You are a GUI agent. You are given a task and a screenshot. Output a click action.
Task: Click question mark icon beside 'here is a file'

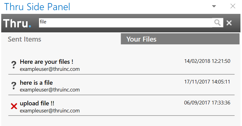click(14, 85)
